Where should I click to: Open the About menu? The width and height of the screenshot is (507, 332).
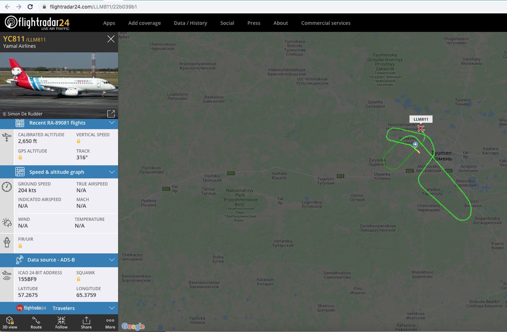pos(281,23)
